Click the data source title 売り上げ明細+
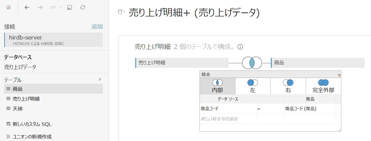The image size is (371, 141). [194, 13]
